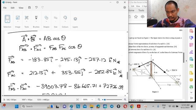Open the green Compare tool in Acrobat sidebar
This screenshot has height=110, width=196.
[x=191, y=66]
